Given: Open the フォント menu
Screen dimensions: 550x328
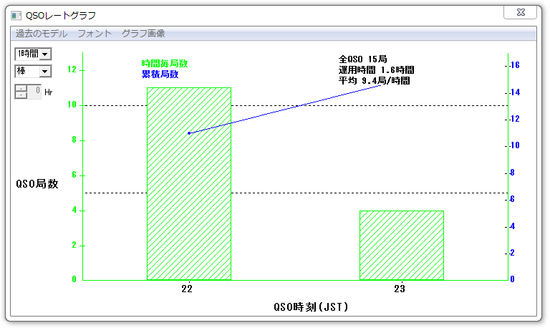Looking at the screenshot, I should (x=95, y=34).
